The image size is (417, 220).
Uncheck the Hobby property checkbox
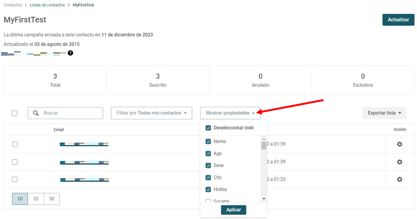coord(208,190)
